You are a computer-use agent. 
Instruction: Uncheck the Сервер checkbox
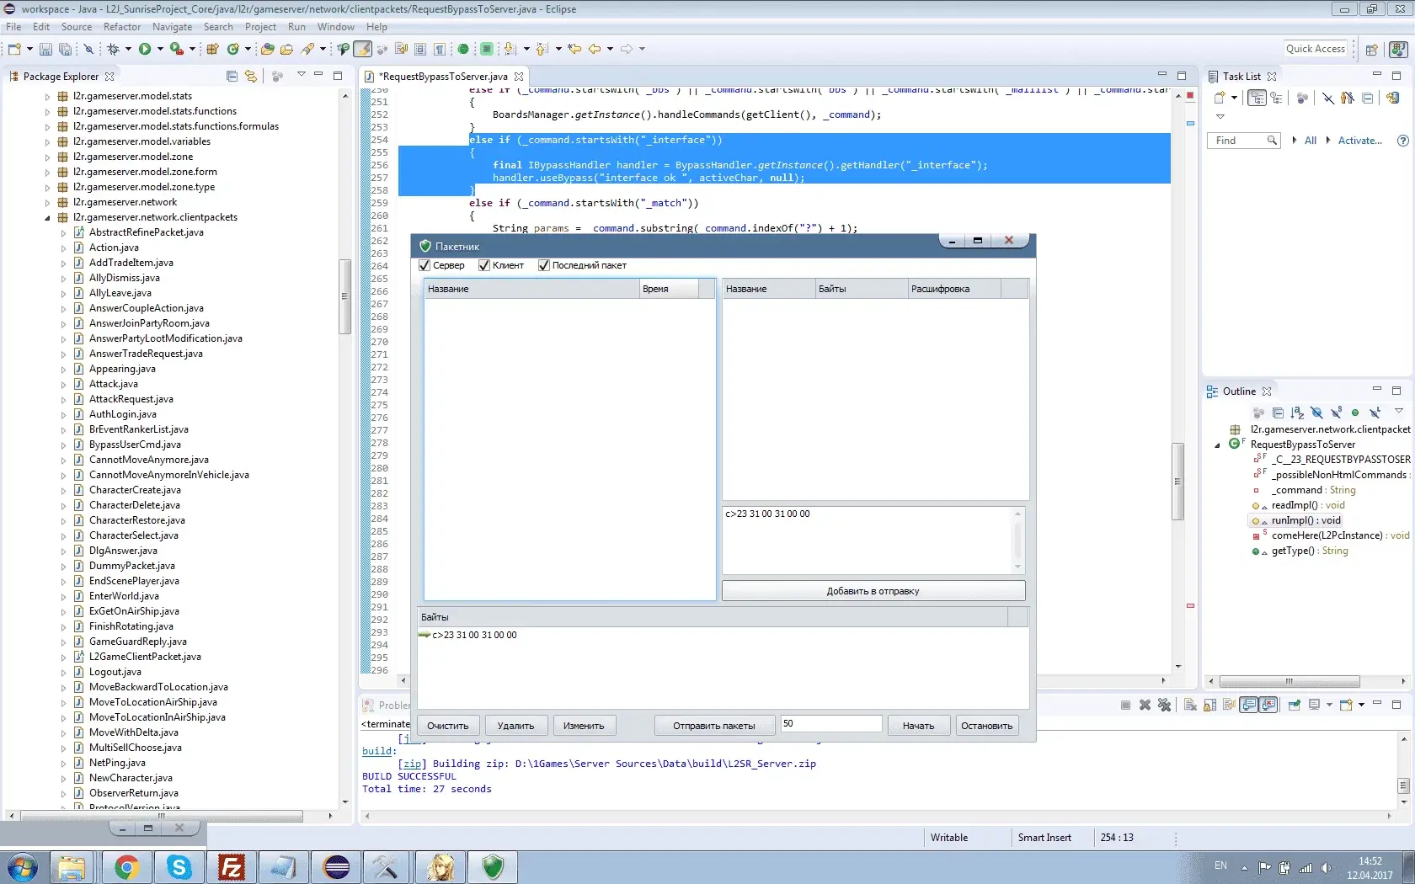pyautogui.click(x=424, y=265)
